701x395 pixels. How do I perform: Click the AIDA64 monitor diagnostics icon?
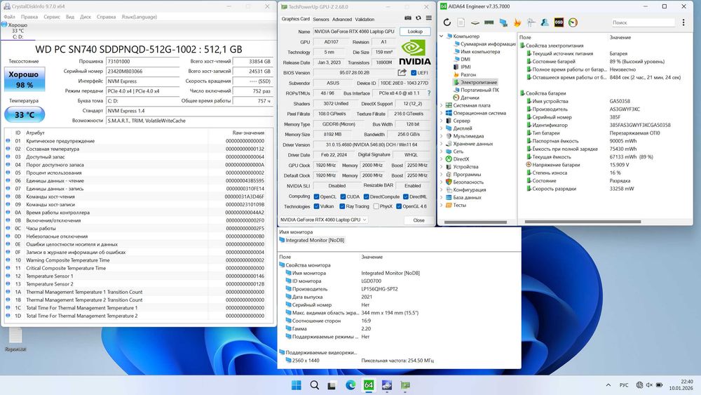pyautogui.click(x=503, y=22)
